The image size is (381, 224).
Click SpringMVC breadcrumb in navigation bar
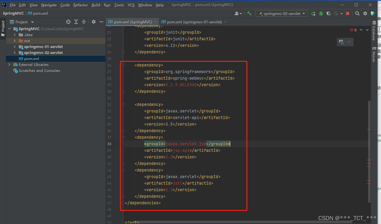pos(13,13)
